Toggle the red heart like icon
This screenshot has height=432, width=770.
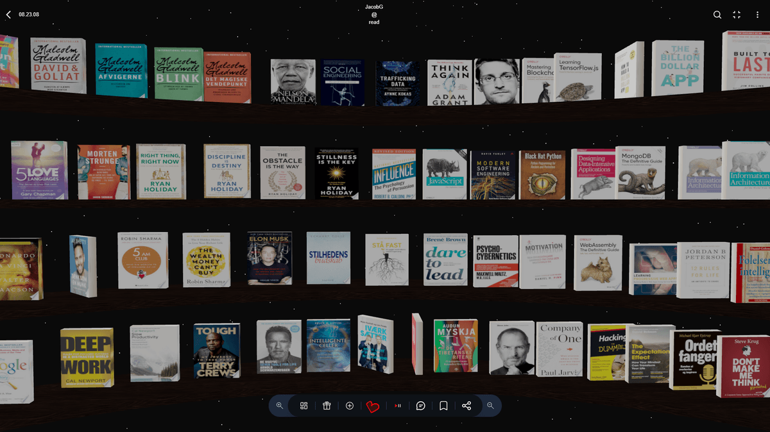(373, 406)
